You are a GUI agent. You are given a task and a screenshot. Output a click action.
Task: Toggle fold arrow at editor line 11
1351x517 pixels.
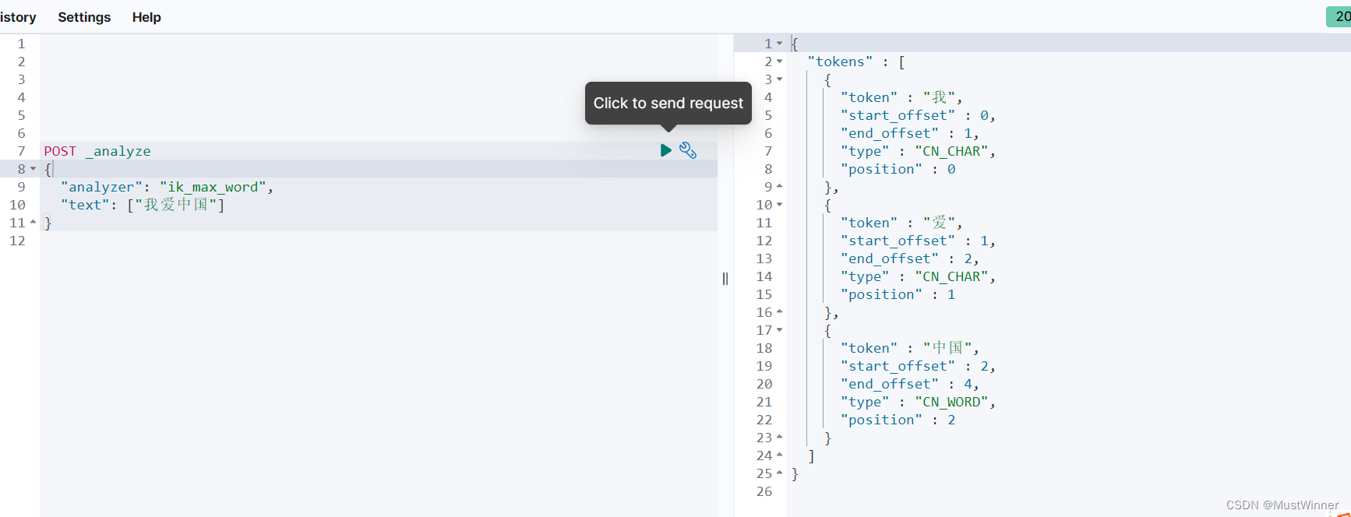tap(34, 223)
